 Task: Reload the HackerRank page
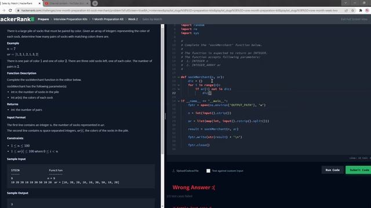point(10,10)
